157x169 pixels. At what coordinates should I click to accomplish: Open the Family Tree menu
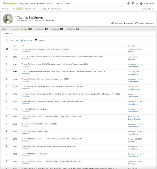tap(23, 4)
